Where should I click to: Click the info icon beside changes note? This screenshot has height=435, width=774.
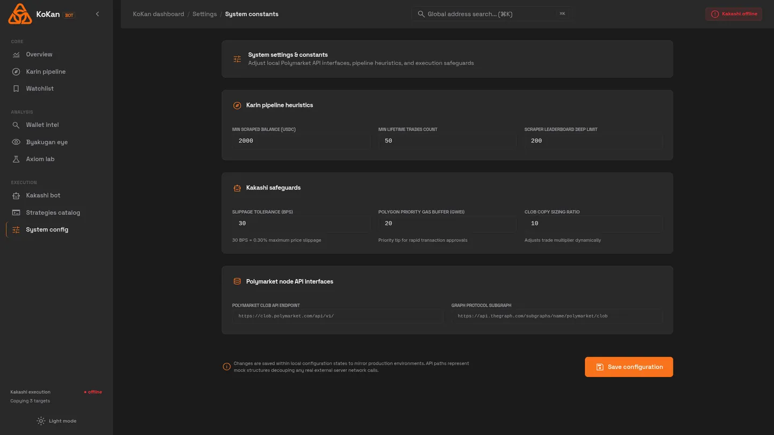tap(227, 367)
